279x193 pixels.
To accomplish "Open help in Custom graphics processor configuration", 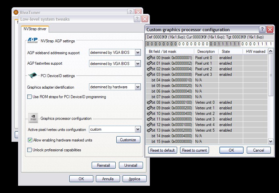I will click(x=262, y=29).
